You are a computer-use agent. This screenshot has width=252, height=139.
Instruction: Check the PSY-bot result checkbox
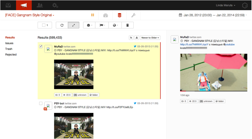41,103
